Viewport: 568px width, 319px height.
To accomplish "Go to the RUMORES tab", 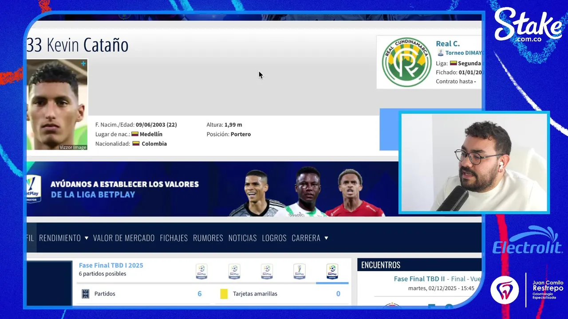I will pyautogui.click(x=208, y=238).
